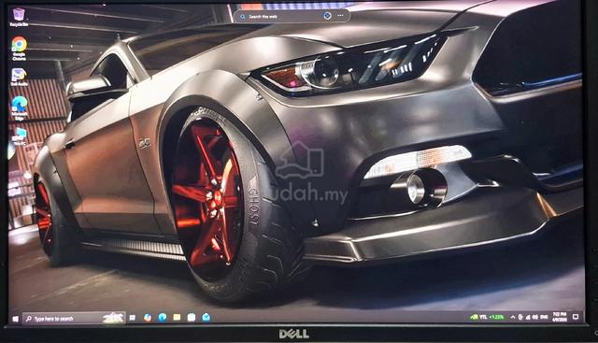Click the power/battery tray icon
The image size is (598, 343).
(x=520, y=317)
